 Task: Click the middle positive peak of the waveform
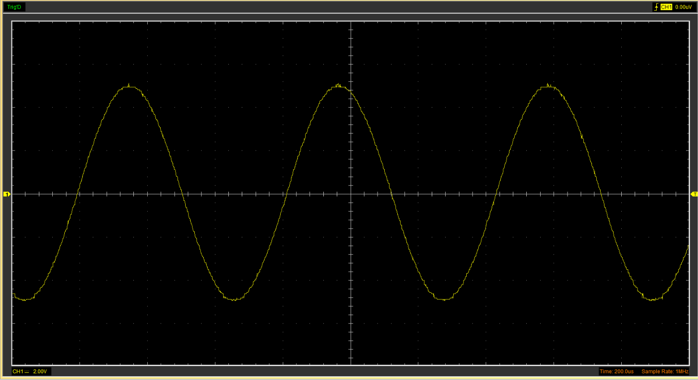(338, 87)
